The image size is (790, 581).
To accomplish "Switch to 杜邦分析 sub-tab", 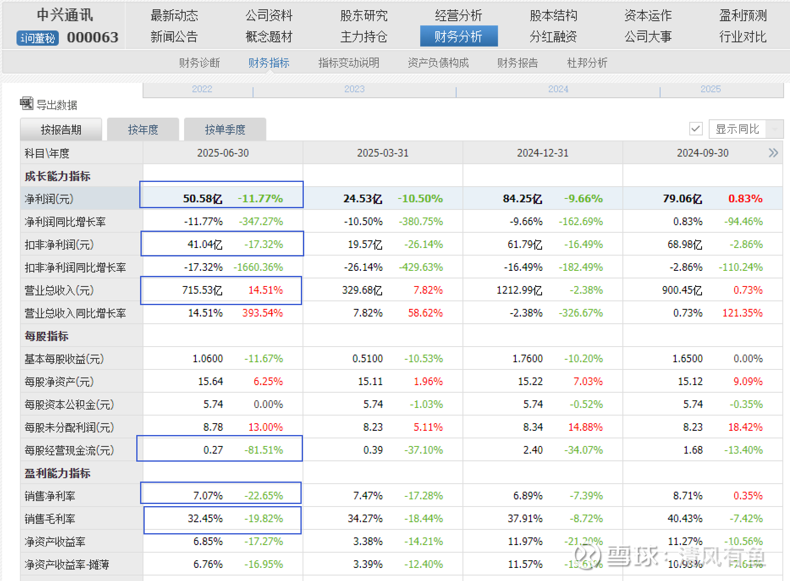I will coord(587,63).
